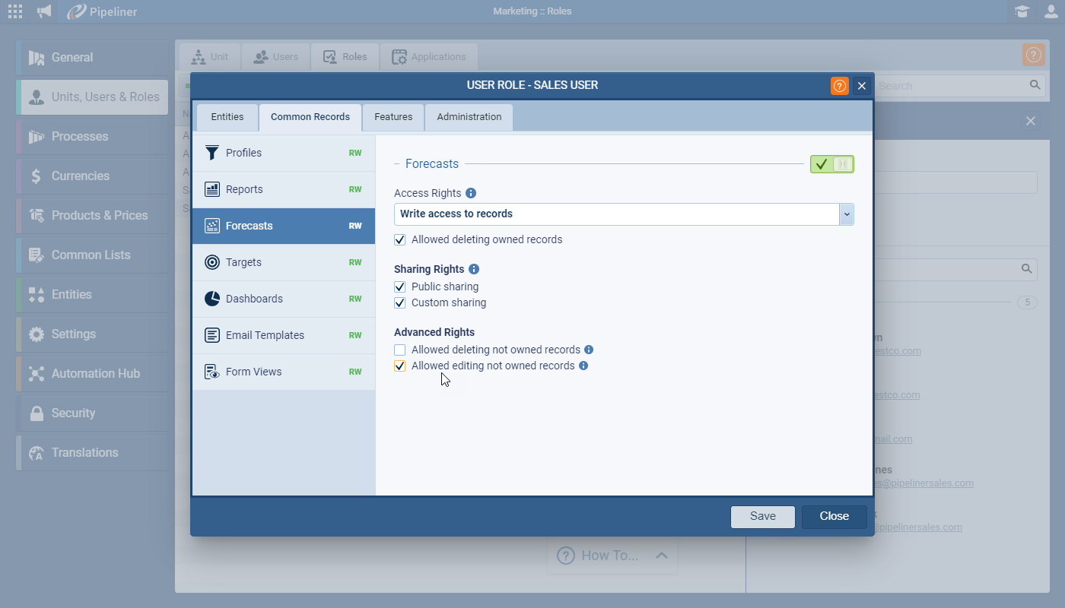Collapse the Forecasts section header
Image resolution: width=1065 pixels, height=608 pixels.
coord(431,164)
